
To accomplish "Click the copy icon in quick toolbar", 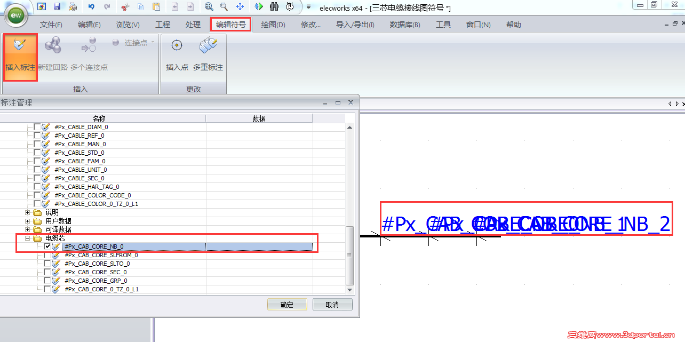I will 140,6.
